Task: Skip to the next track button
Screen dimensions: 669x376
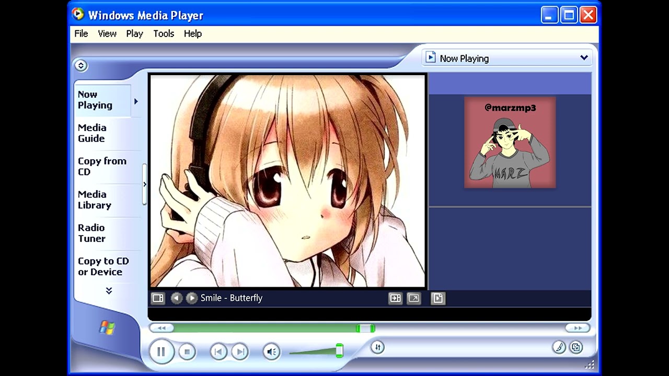Action: pyautogui.click(x=239, y=352)
